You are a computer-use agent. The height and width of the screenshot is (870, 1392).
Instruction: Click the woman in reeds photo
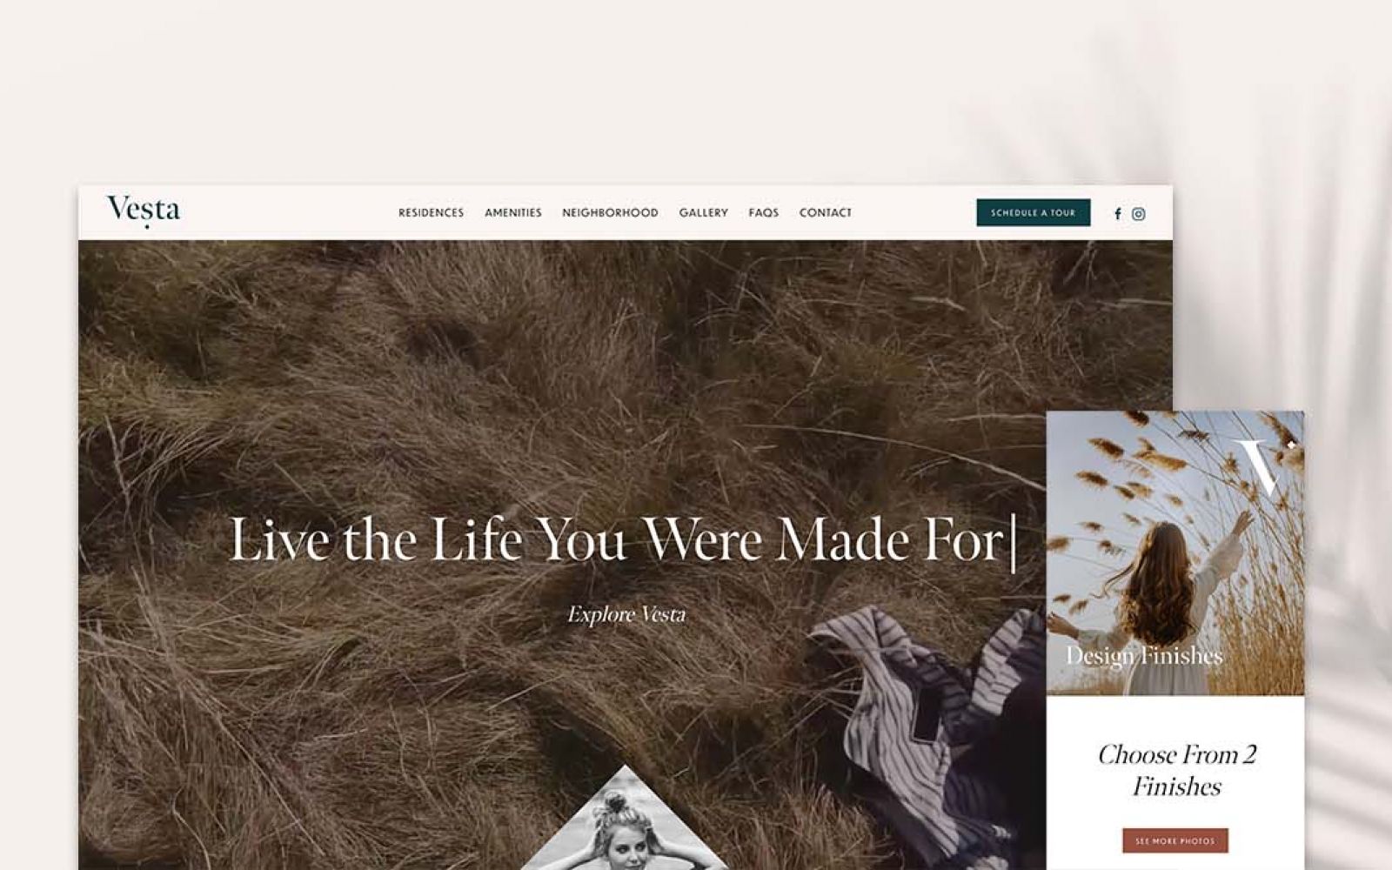1174,553
